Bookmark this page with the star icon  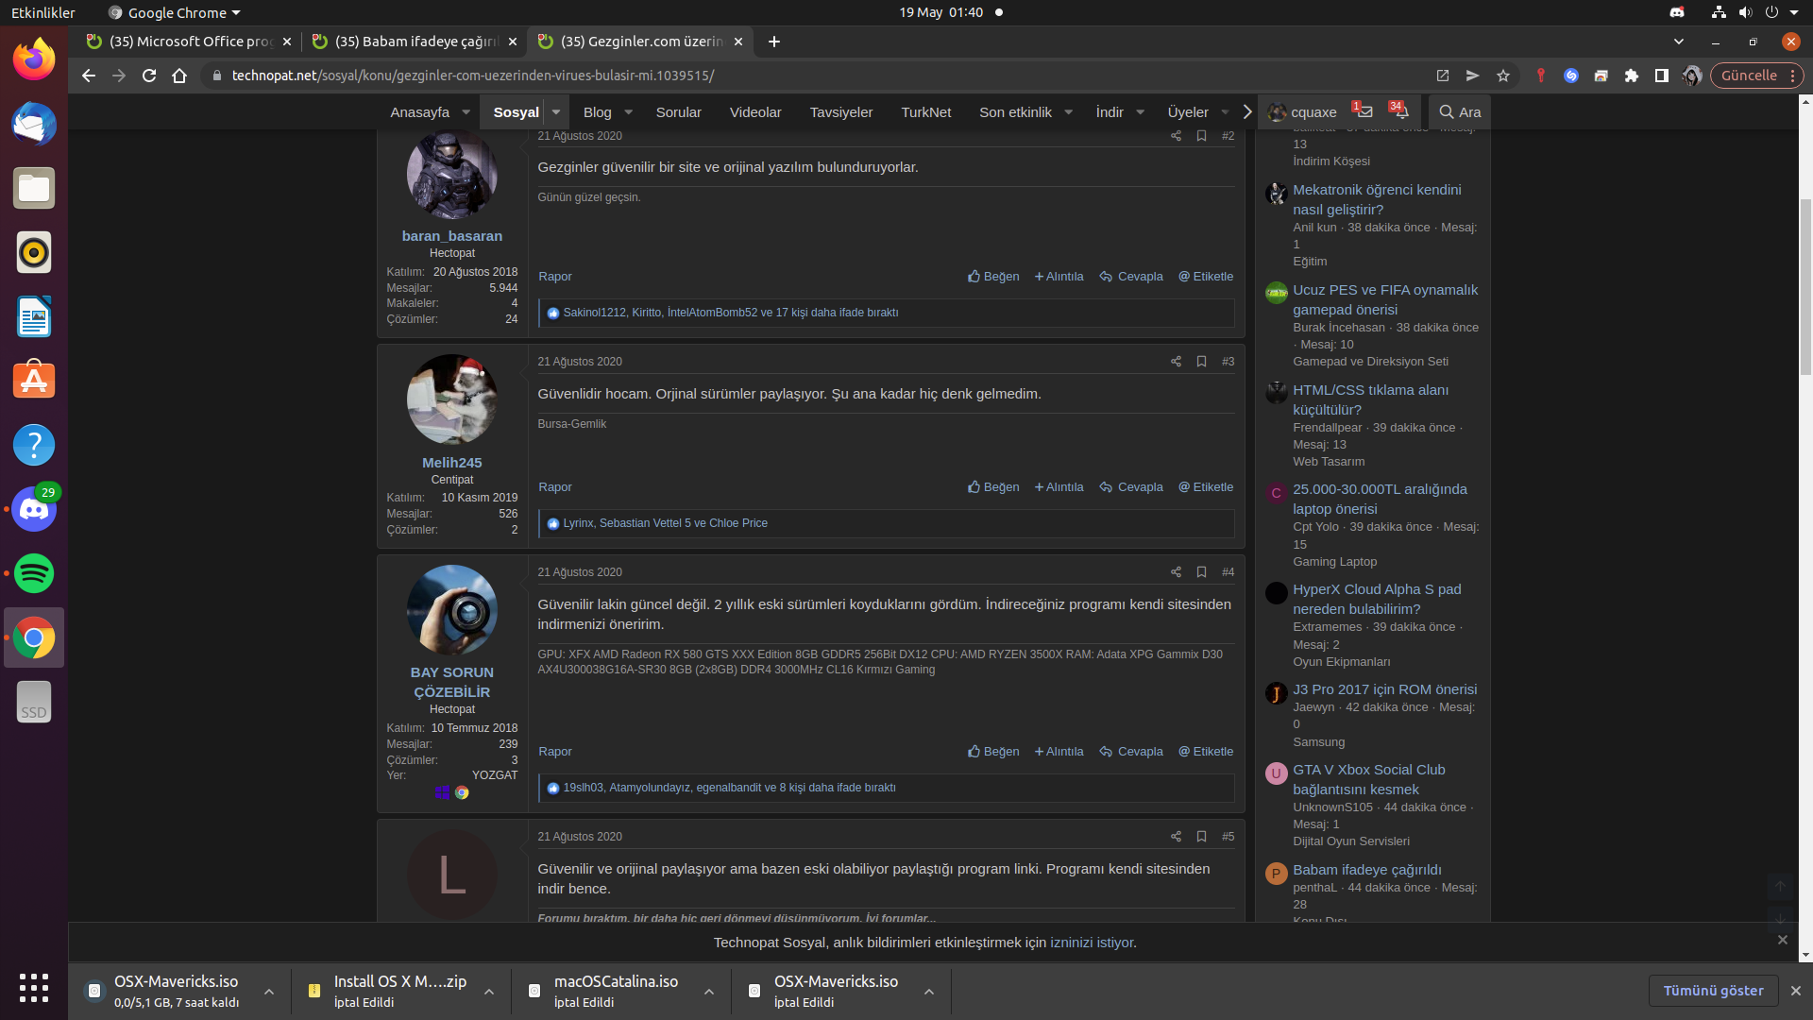pyautogui.click(x=1503, y=76)
